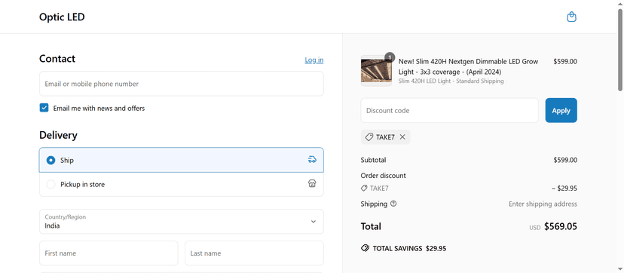
Task: Click the $569.05 total amount
Action: coord(561,226)
